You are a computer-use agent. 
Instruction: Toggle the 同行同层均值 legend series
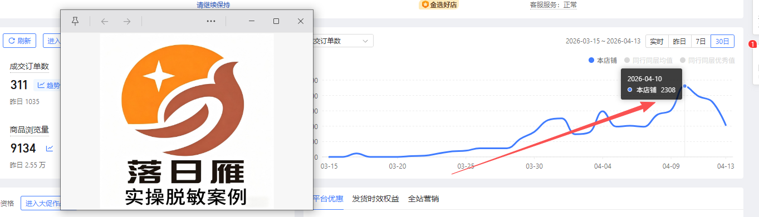coord(648,60)
